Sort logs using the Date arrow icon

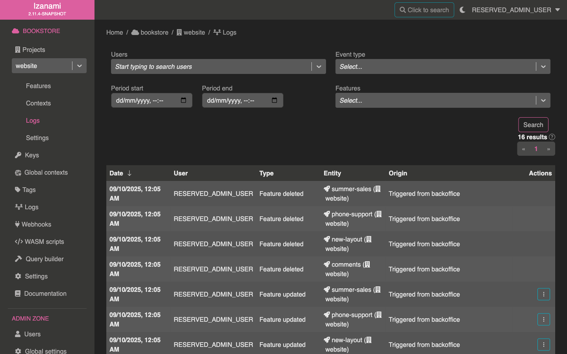tap(130, 173)
